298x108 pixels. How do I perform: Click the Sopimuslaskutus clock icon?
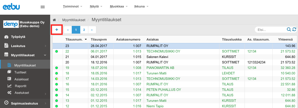point(7,103)
